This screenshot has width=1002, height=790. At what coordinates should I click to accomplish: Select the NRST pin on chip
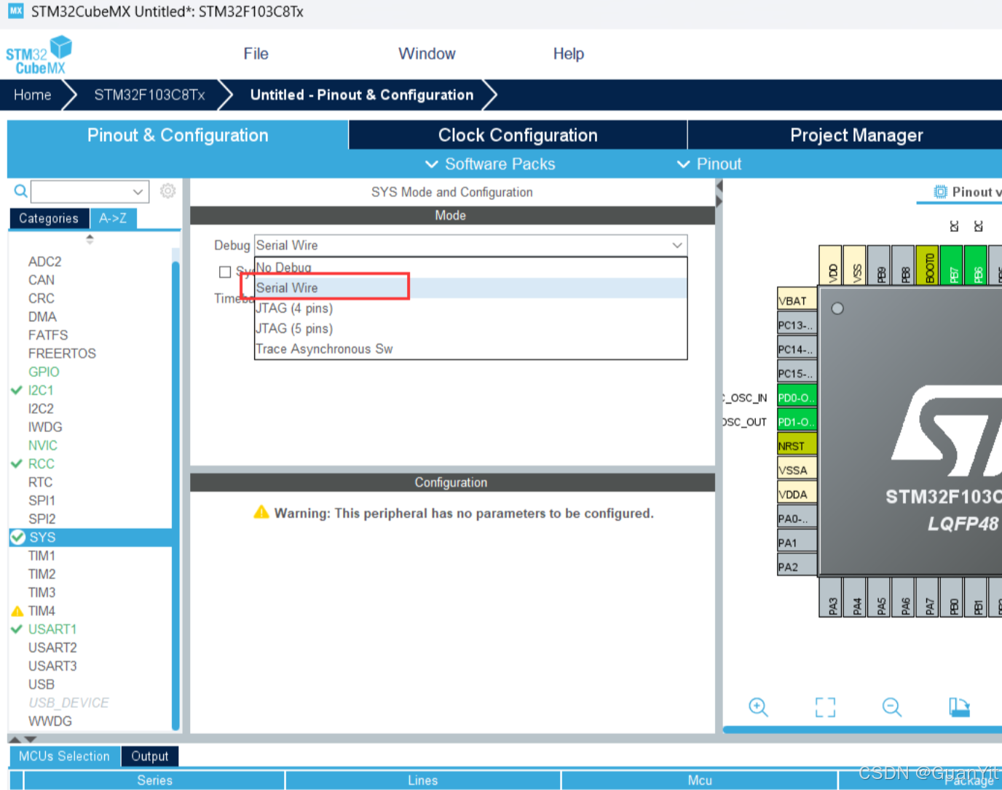(797, 446)
